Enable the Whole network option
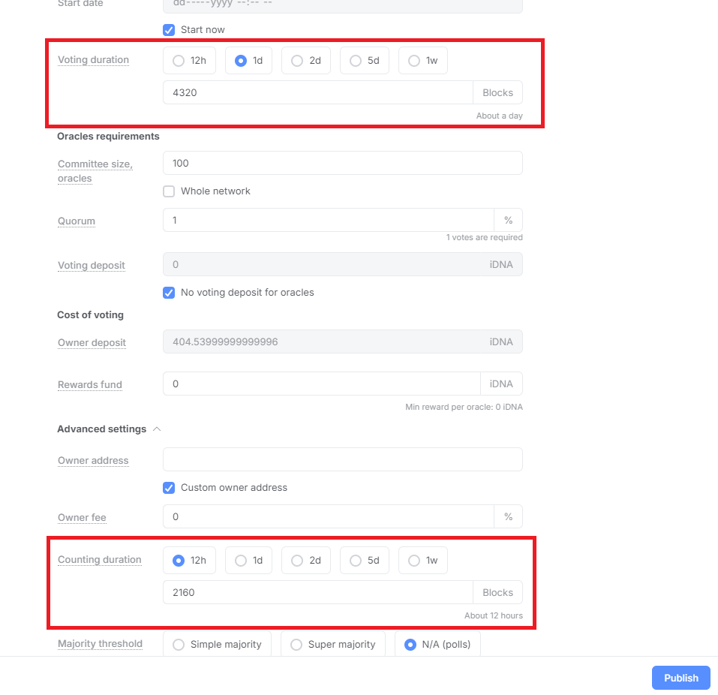The width and height of the screenshot is (718, 695). (169, 191)
